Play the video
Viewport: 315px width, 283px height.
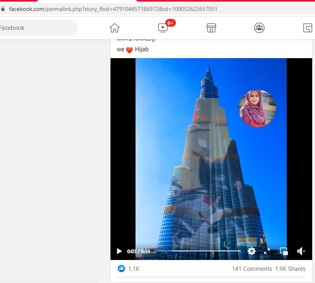[119, 251]
